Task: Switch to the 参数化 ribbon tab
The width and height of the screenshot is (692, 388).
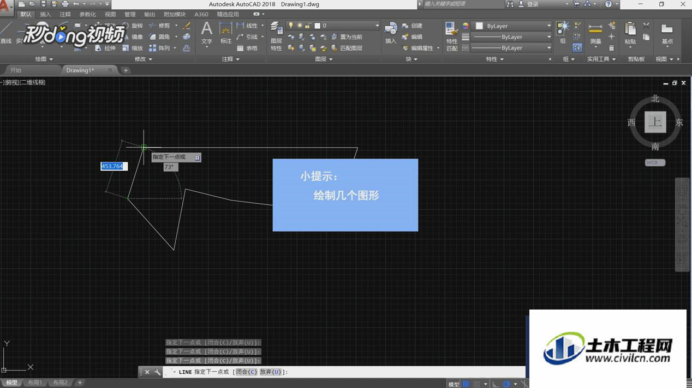Action: (x=87, y=14)
